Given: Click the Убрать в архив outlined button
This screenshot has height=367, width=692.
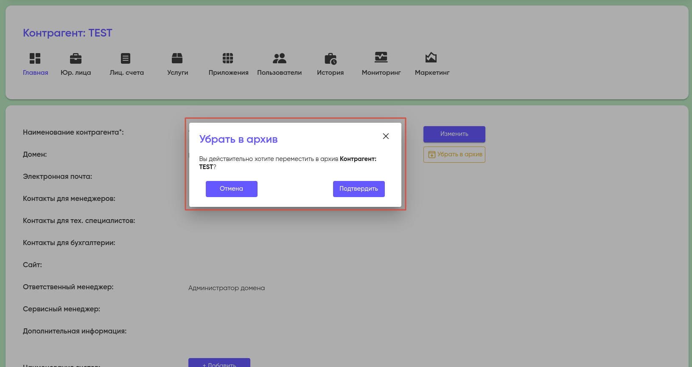Looking at the screenshot, I should [x=454, y=155].
